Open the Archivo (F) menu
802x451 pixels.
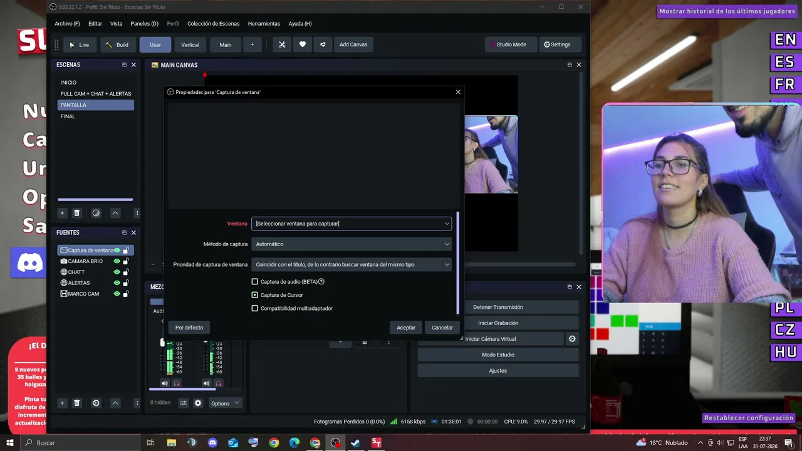67,24
